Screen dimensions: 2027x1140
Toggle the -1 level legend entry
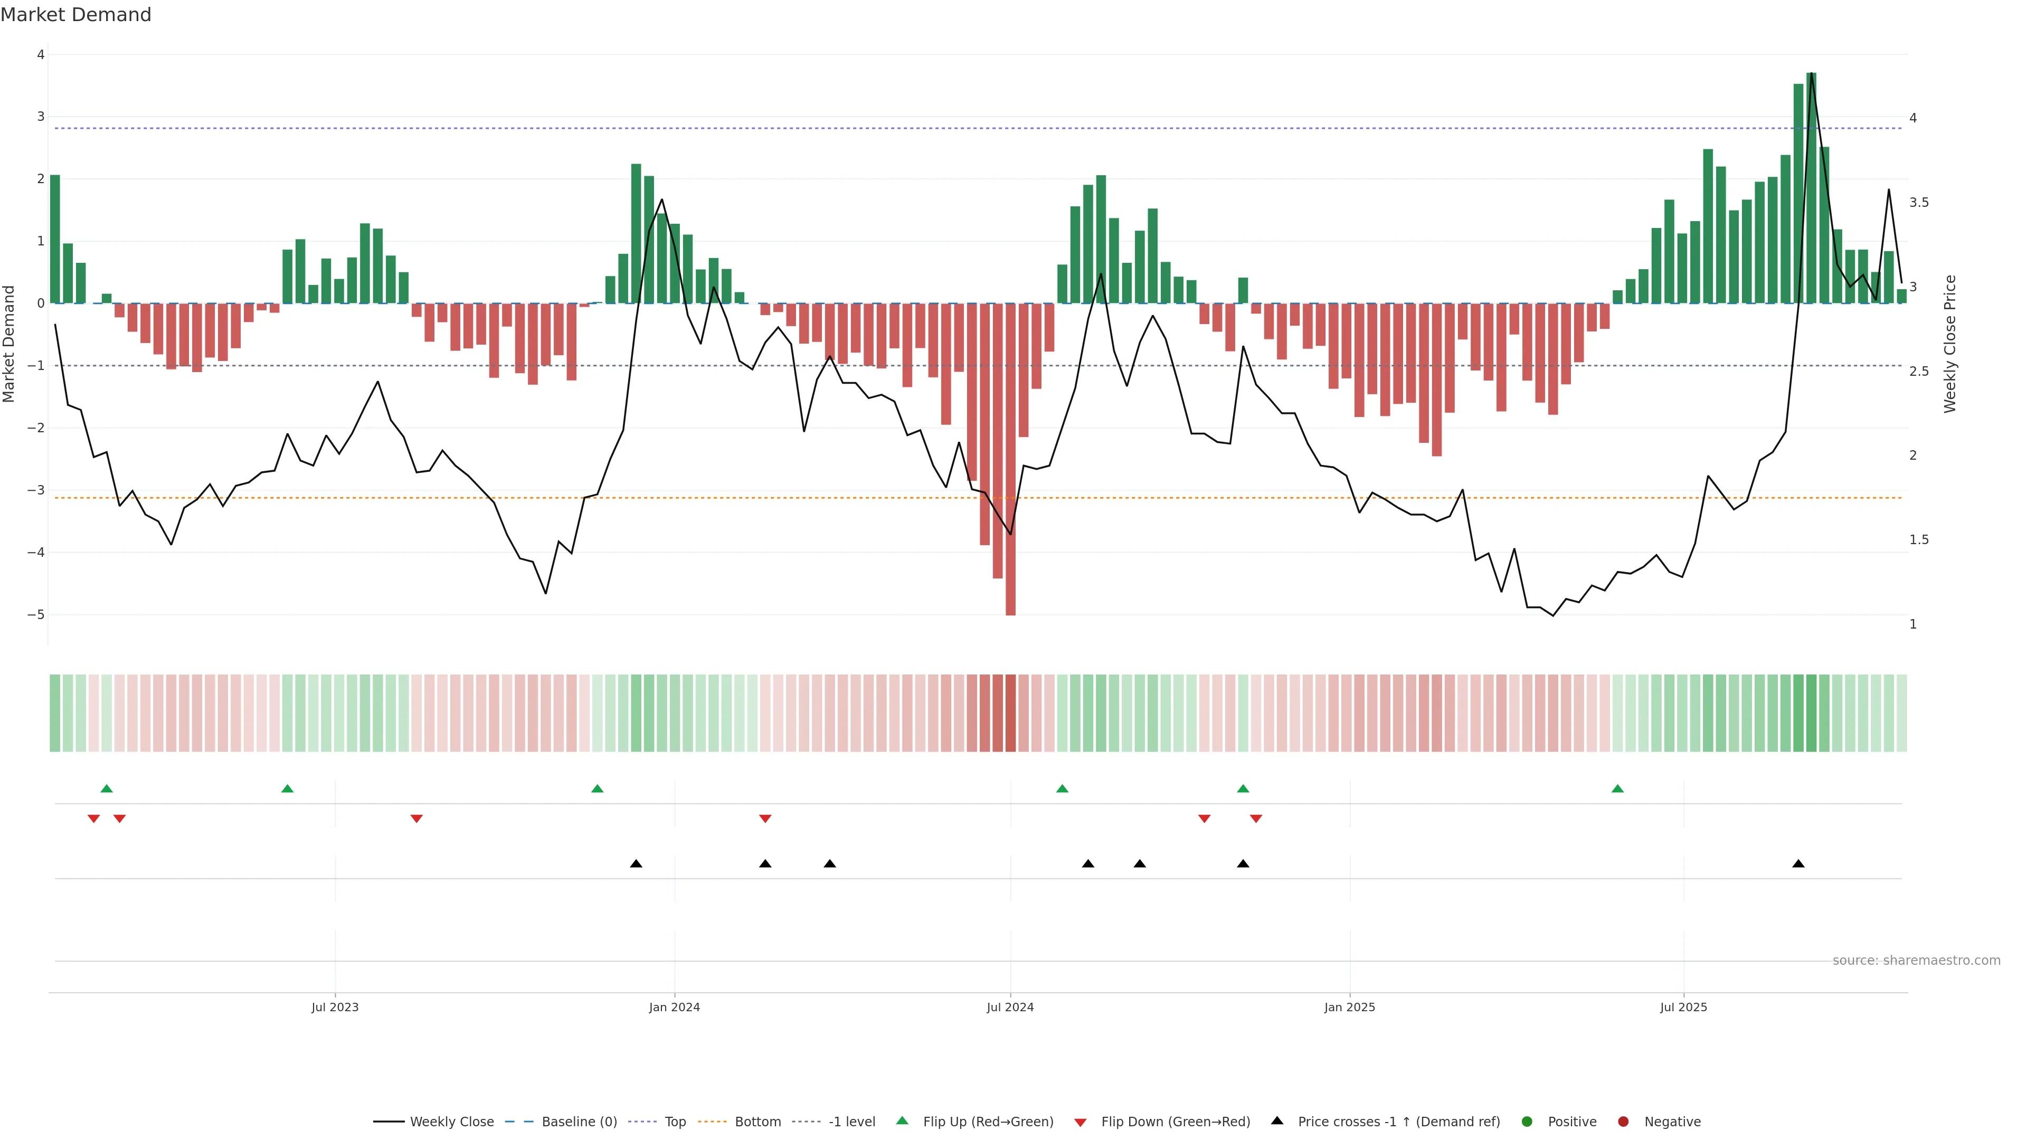[x=851, y=1122]
